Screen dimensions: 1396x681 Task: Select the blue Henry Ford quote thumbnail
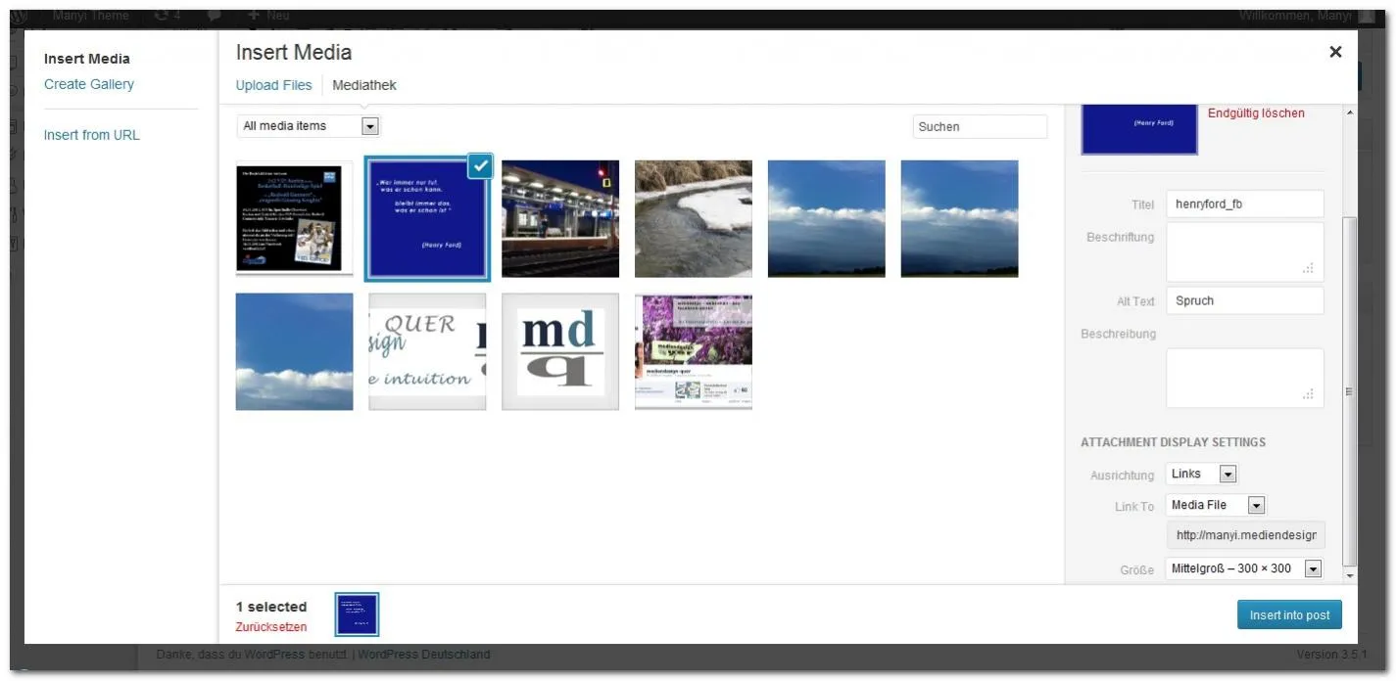tap(427, 218)
